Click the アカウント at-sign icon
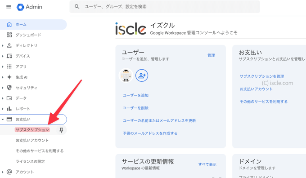The width and height of the screenshot is (306, 178). [x=9, y=172]
